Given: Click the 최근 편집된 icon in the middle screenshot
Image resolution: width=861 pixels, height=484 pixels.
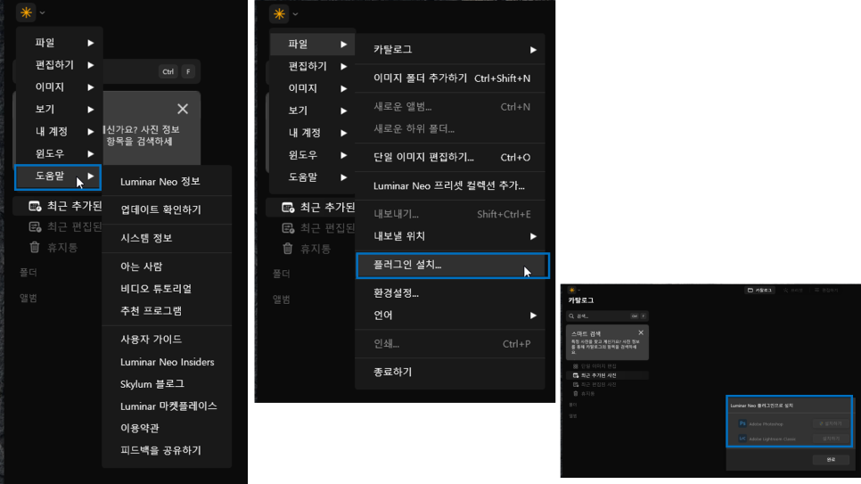Looking at the screenshot, I should 288,227.
